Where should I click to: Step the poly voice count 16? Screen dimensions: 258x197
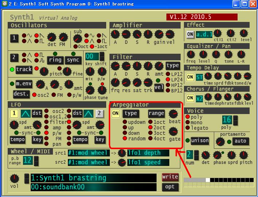(x=235, y=120)
